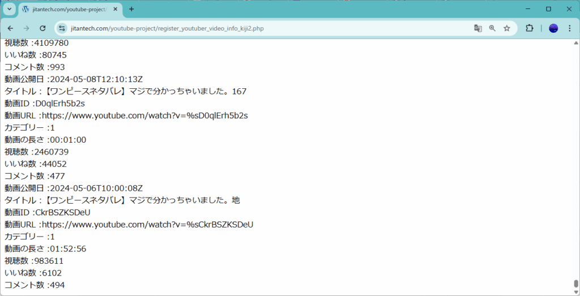Open the tab search dropdown arrow

pyautogui.click(x=10, y=9)
